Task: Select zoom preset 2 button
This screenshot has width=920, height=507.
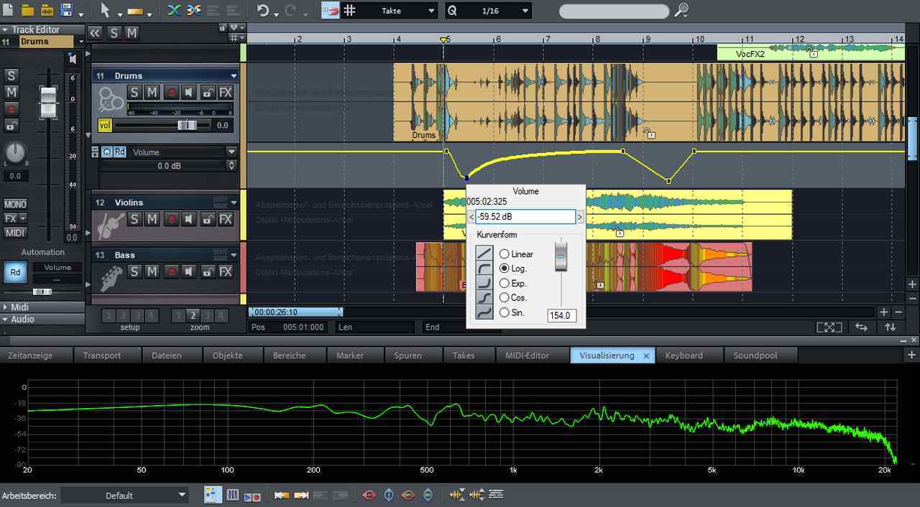Action: pos(193,315)
